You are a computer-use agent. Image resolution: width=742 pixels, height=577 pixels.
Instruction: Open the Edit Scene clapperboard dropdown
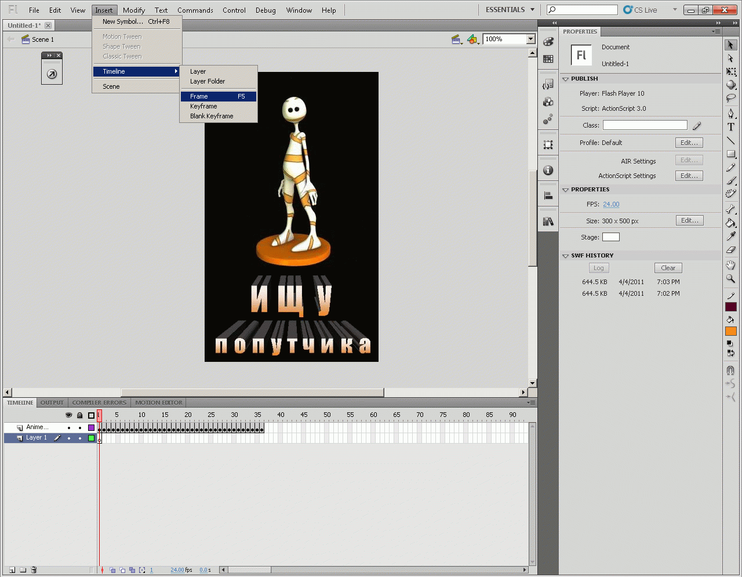457,39
